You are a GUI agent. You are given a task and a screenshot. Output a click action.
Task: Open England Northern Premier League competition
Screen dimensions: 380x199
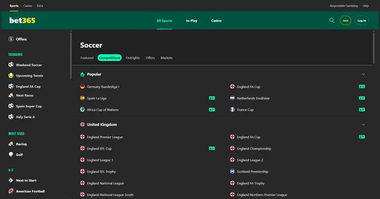point(262,195)
